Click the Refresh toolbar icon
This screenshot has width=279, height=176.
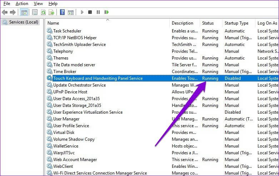43,12
